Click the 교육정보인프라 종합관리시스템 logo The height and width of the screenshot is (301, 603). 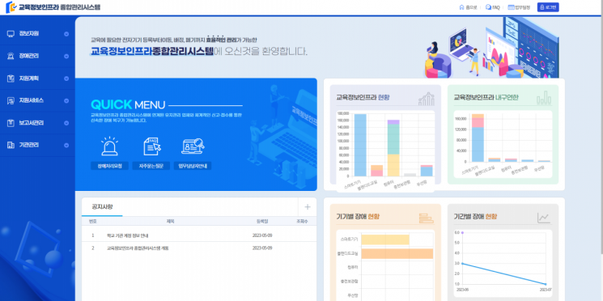[53, 7]
